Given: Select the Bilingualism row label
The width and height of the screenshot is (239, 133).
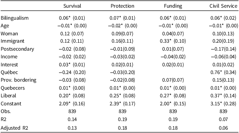Looking at the screenshot, I should tap(15, 18).
